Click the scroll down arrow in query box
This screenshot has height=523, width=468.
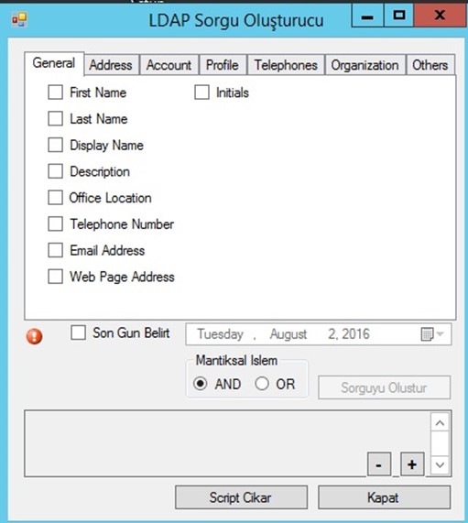point(440,464)
